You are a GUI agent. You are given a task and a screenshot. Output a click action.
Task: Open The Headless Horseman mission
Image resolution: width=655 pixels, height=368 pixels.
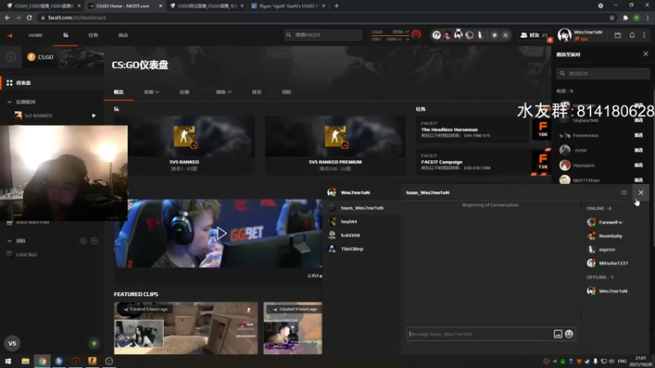click(483, 129)
